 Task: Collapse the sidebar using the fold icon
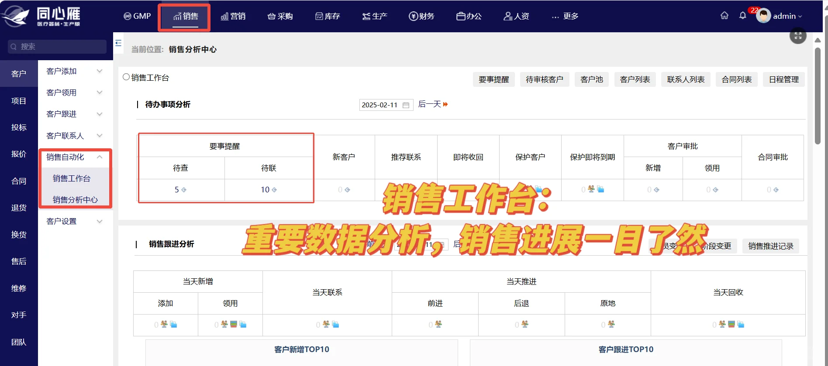coord(118,43)
